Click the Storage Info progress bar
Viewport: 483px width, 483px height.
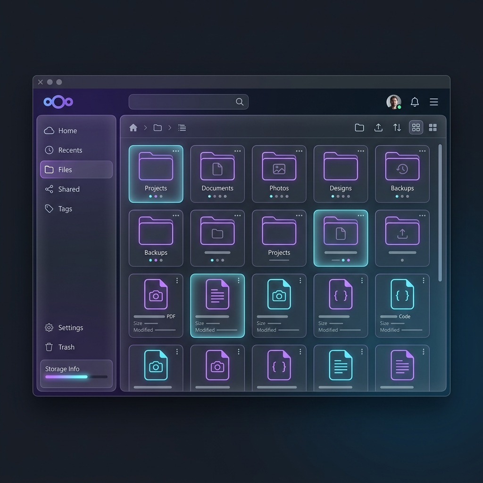tap(76, 377)
